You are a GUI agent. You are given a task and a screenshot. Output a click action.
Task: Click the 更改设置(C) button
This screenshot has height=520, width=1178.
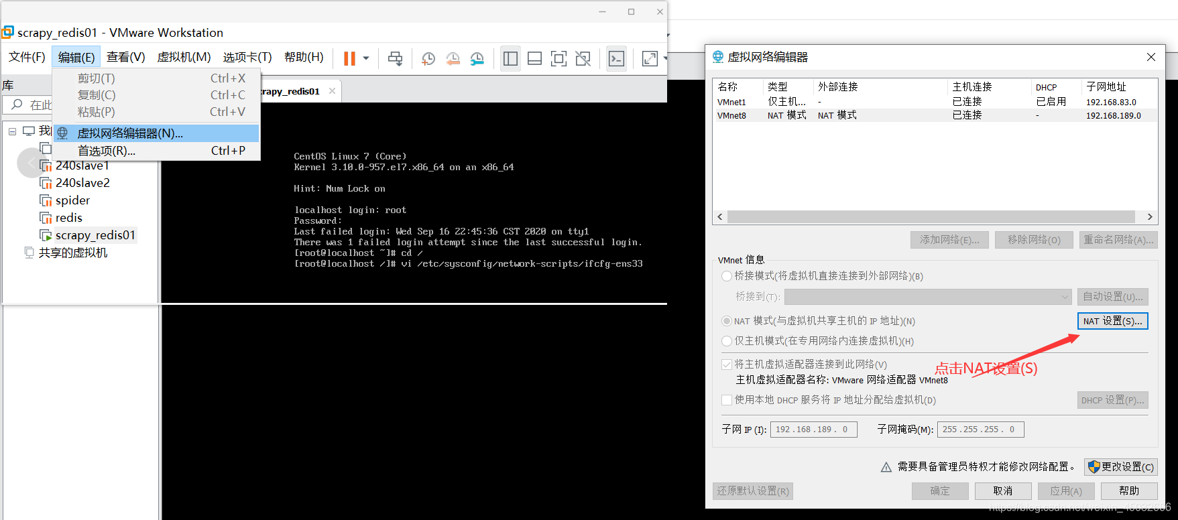tap(1121, 467)
